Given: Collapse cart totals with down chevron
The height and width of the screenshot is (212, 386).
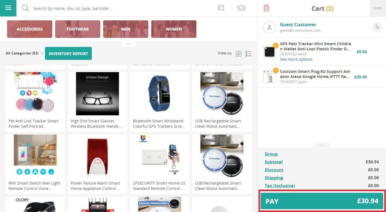Looking at the screenshot, I should click(322, 145).
